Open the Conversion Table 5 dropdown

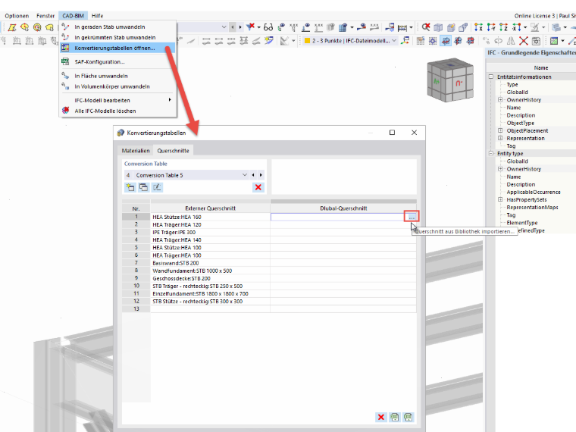pyautogui.click(x=245, y=175)
